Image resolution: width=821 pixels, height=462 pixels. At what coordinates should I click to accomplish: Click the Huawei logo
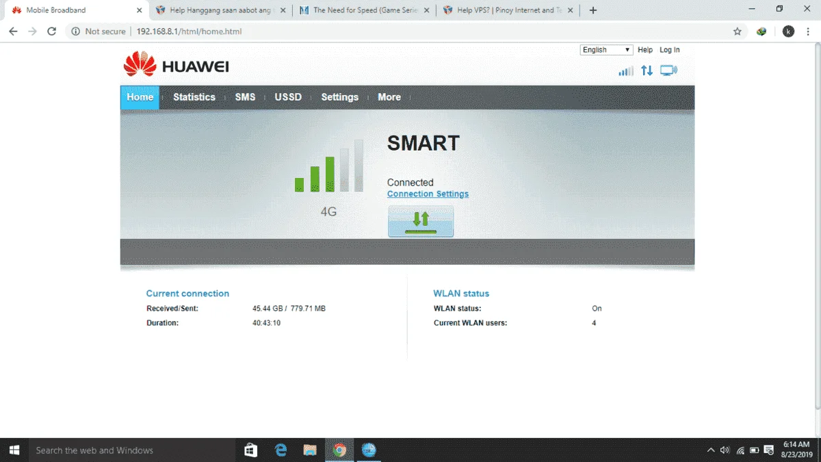176,64
